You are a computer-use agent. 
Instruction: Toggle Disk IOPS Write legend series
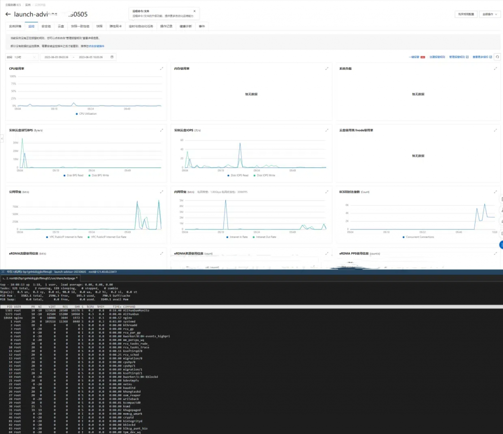tap(264, 175)
